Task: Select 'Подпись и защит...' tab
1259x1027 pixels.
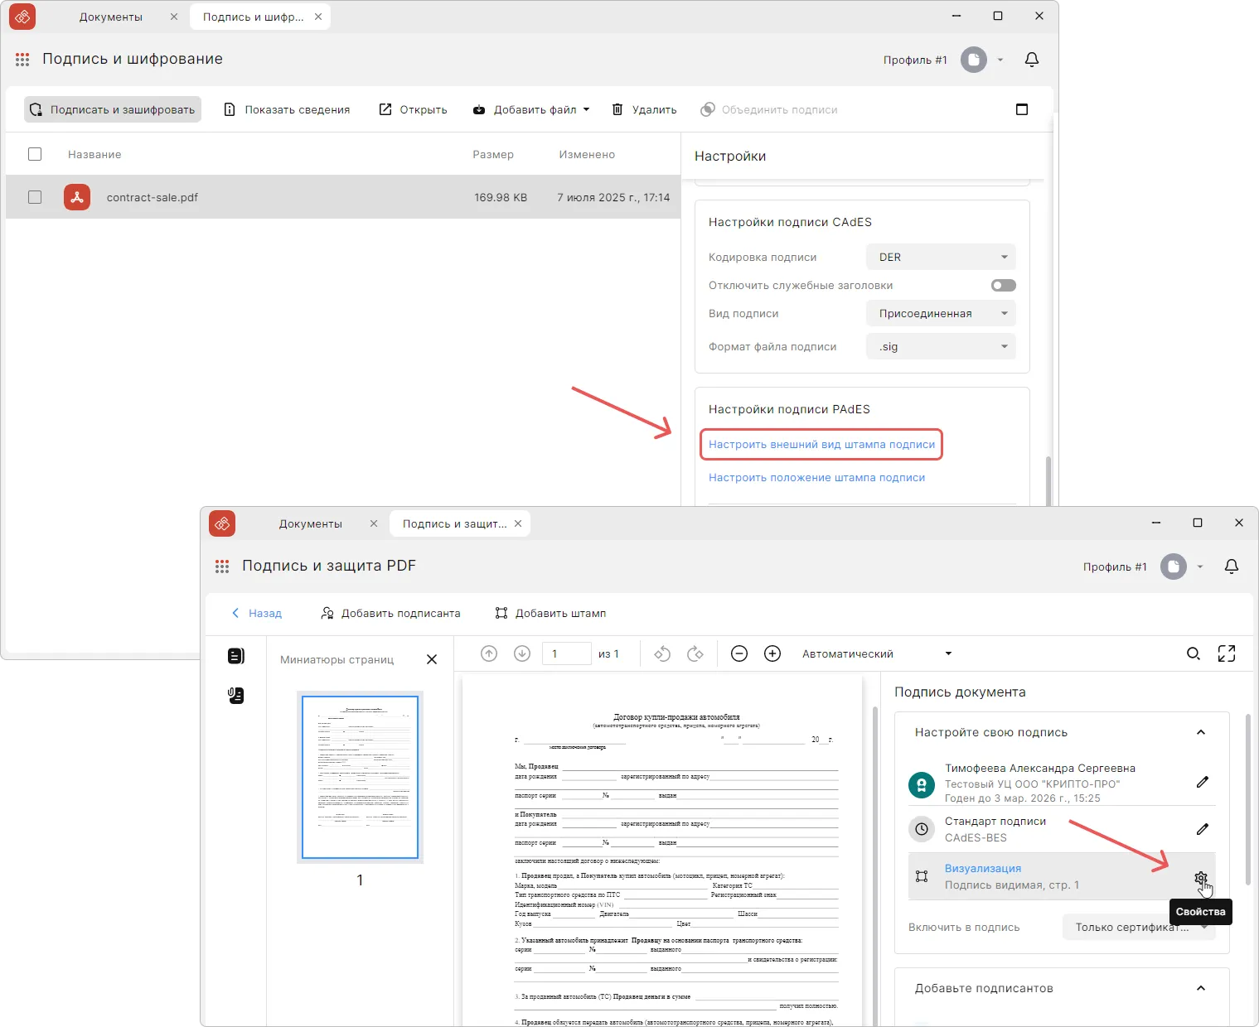Action: click(x=454, y=523)
